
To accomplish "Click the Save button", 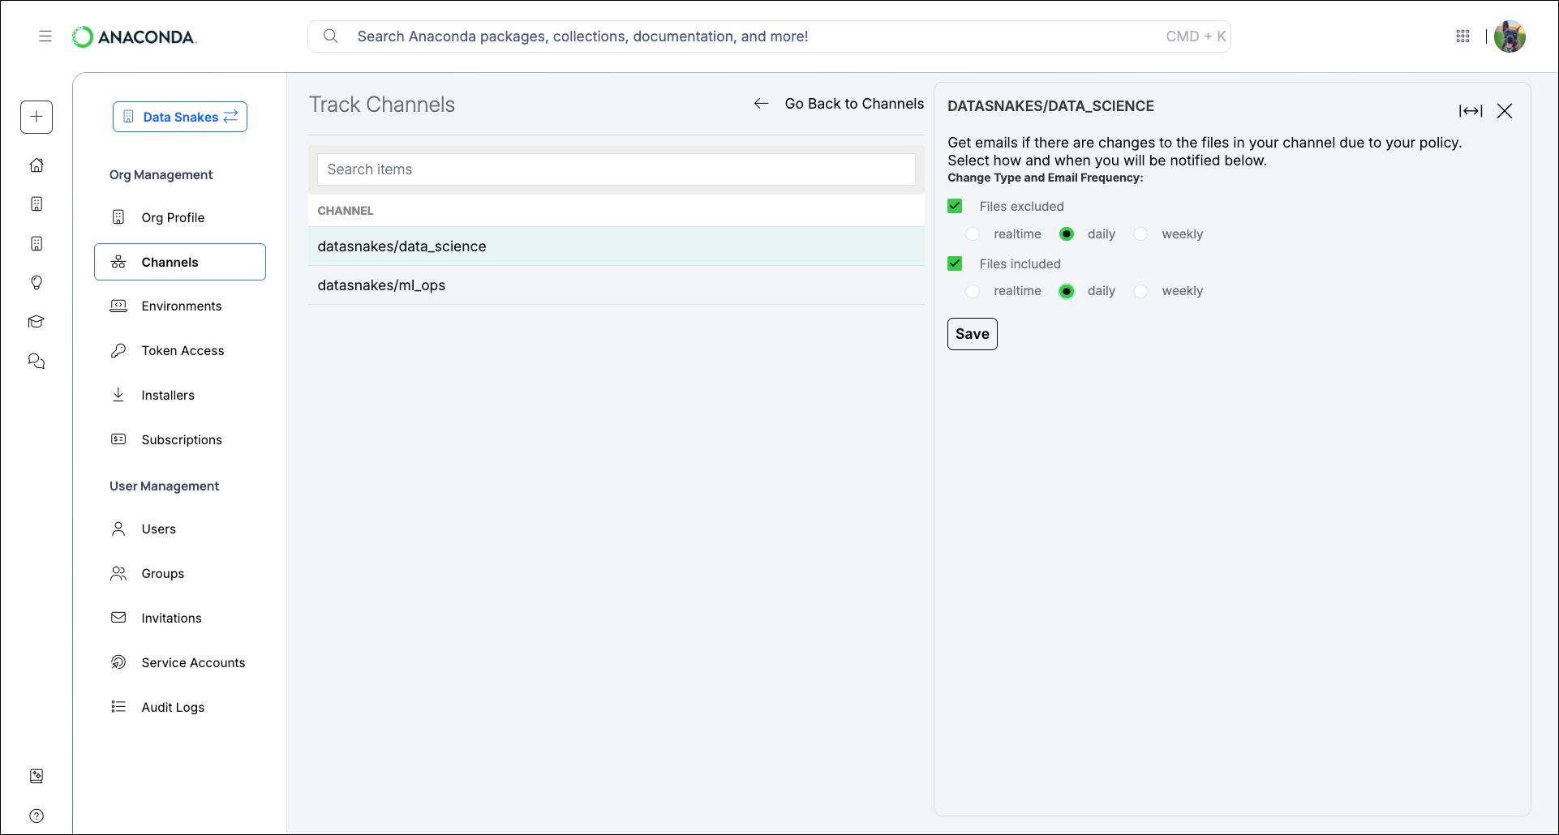I will [973, 334].
